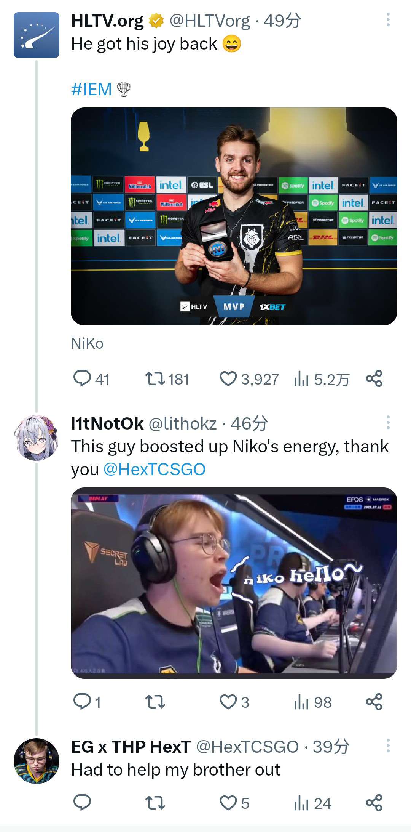Open HLTV.org profile avatar
Viewport: 411px width, 832px height.
37,35
